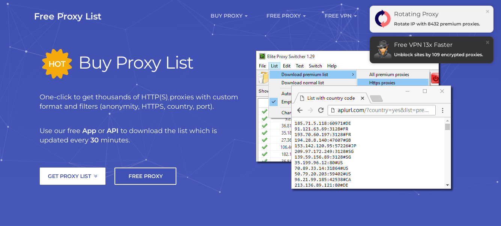Select proxy 213.136.89.121:80#DE
501x226 pixels.
(x=322, y=185)
